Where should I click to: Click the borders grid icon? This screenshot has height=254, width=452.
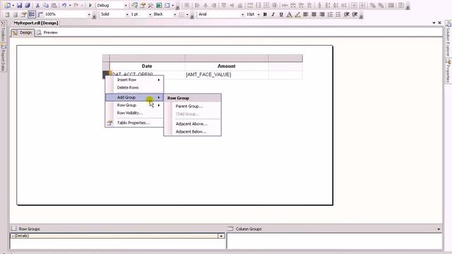182,14
